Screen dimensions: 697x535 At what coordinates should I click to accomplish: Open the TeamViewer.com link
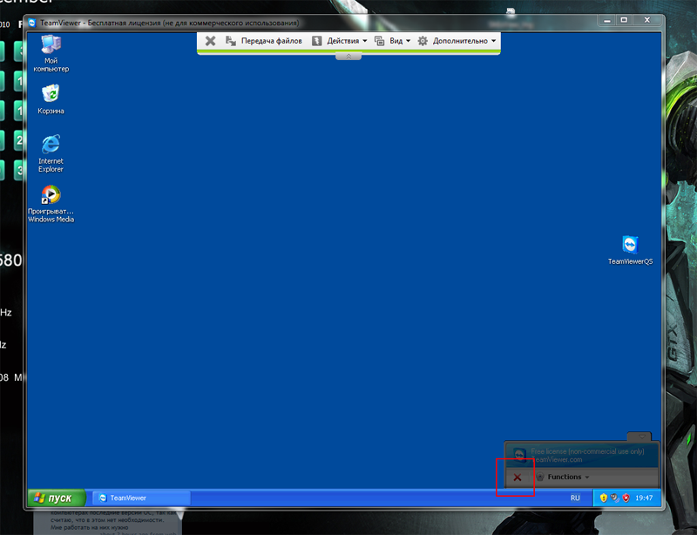click(557, 460)
